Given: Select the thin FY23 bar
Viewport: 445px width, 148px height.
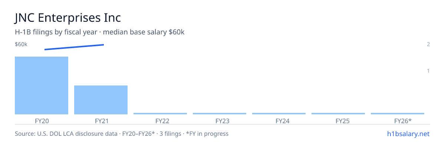Looking at the screenshot, I should click(220, 114).
